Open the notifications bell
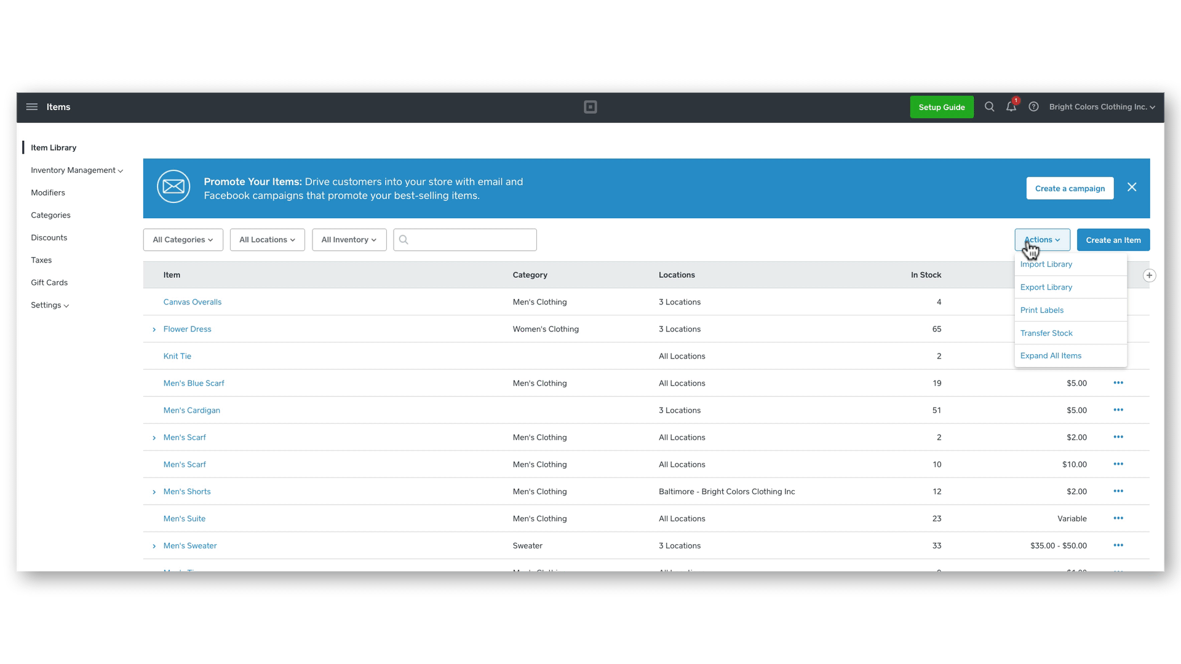The height and width of the screenshot is (664, 1181). (1011, 107)
